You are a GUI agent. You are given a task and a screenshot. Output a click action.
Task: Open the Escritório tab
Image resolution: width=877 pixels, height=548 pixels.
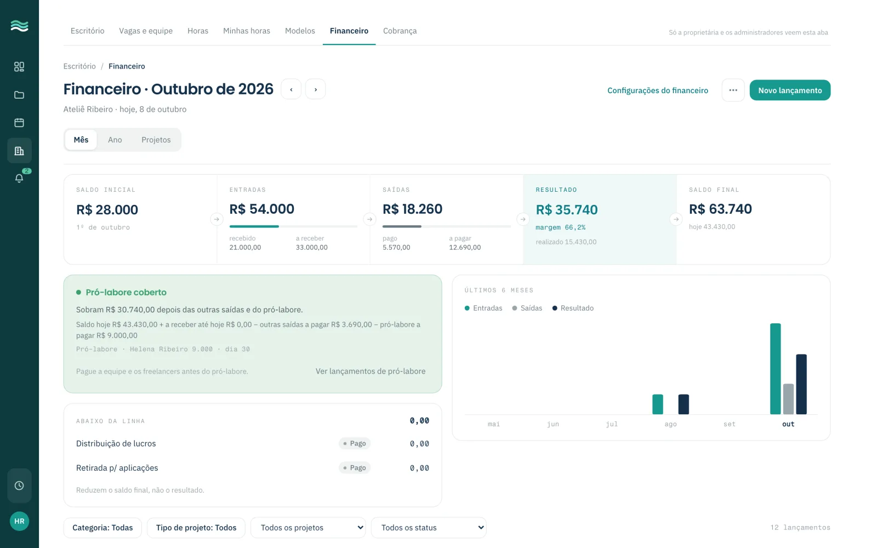[87, 31]
